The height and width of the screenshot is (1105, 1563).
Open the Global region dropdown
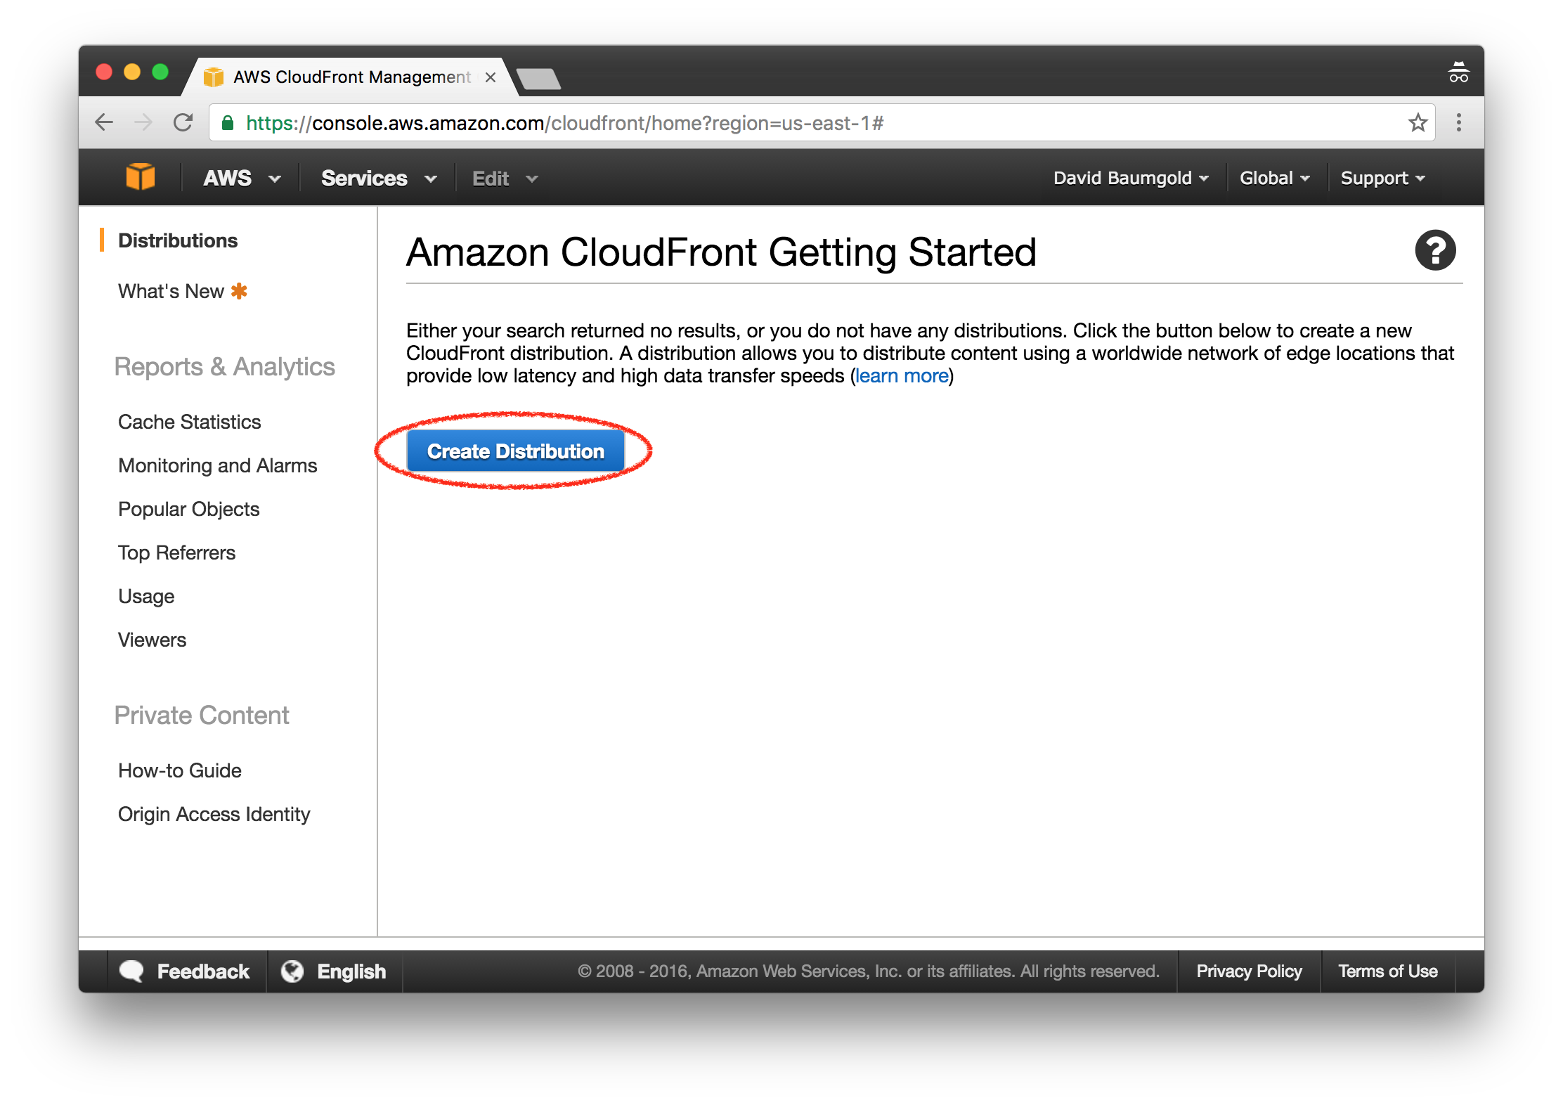pyautogui.click(x=1275, y=178)
